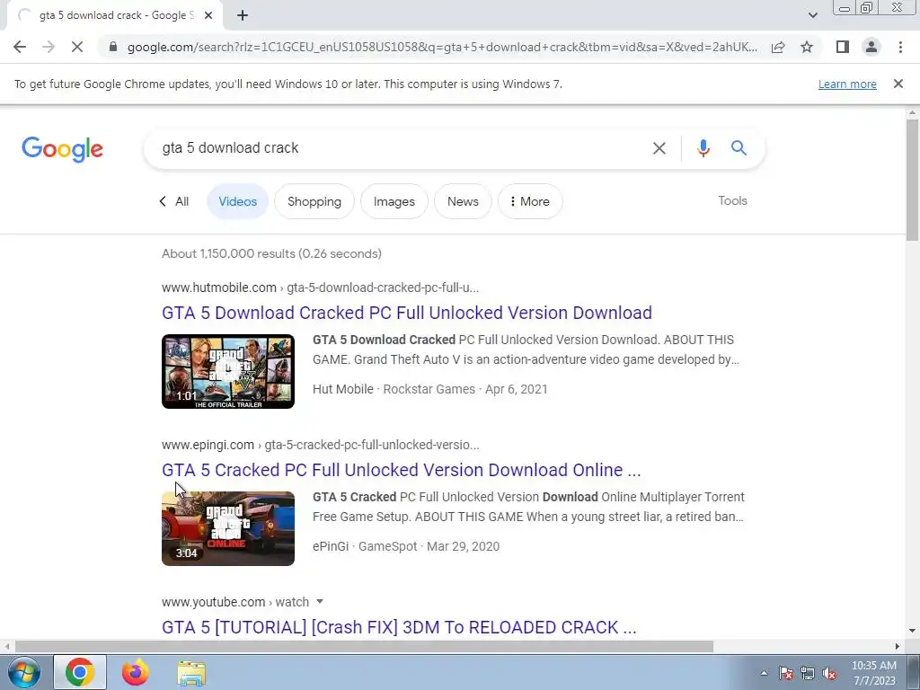Bookmark this page with the star icon
This screenshot has height=690, width=920.
click(x=807, y=47)
